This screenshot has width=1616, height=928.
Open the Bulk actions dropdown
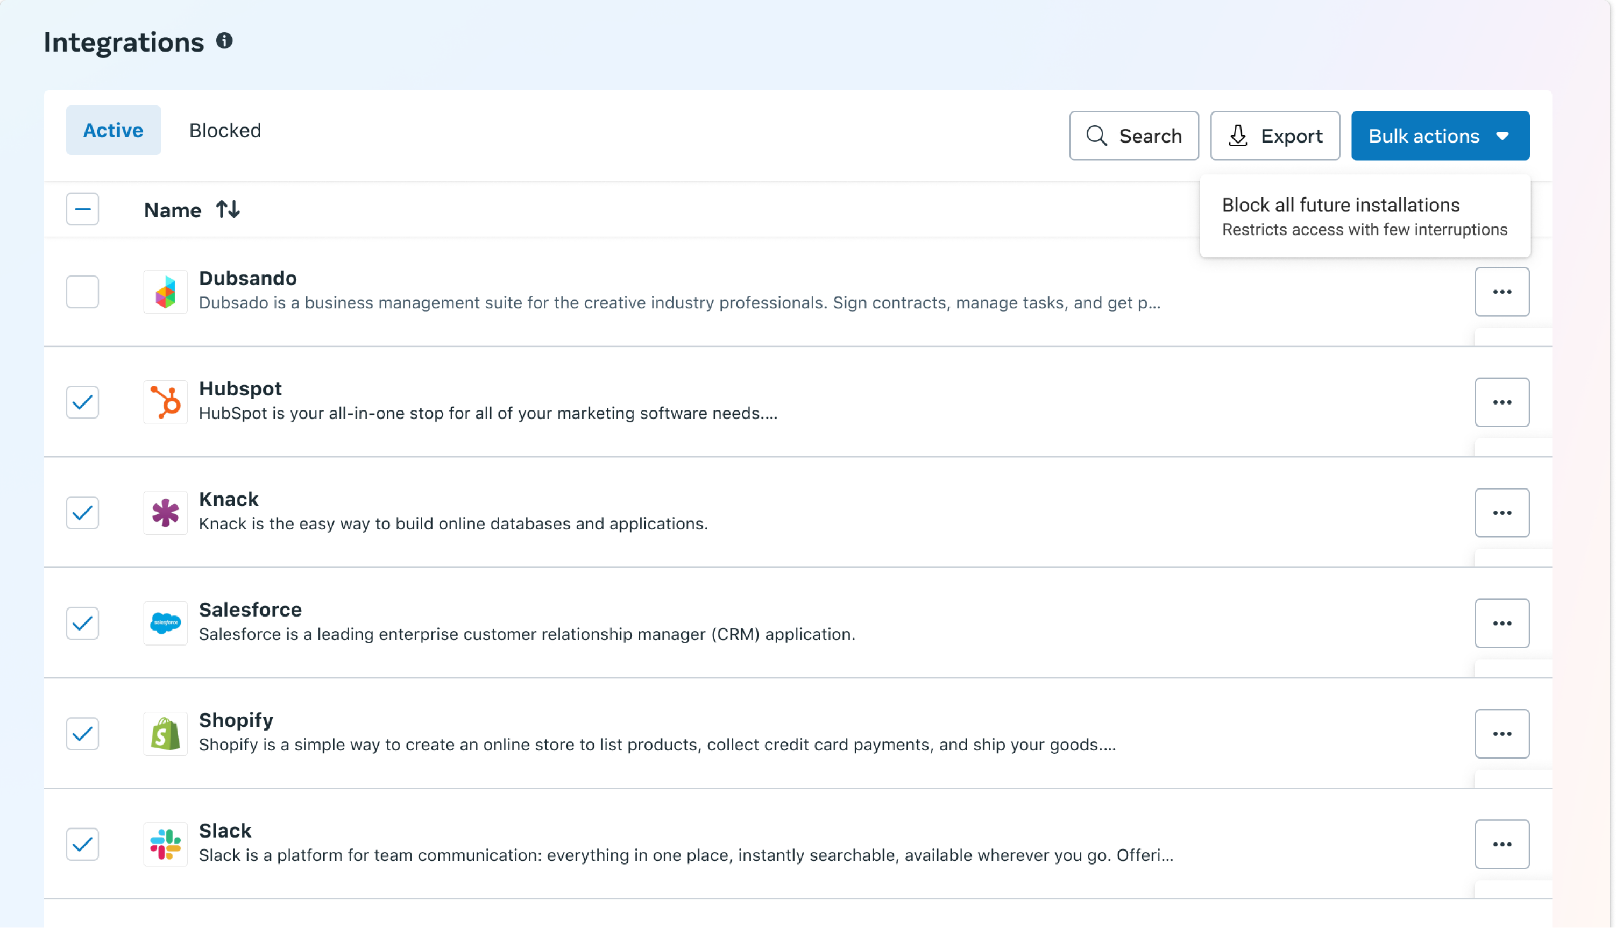pos(1440,136)
